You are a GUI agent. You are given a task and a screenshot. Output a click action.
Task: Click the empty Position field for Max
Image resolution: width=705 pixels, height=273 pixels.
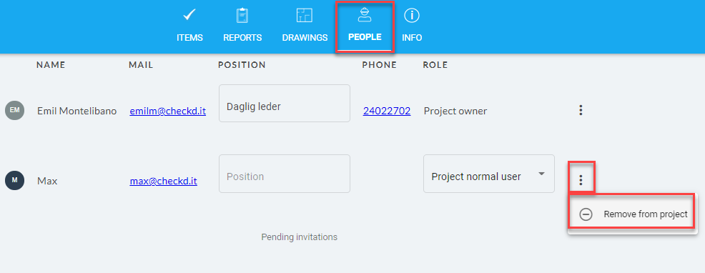(x=284, y=174)
